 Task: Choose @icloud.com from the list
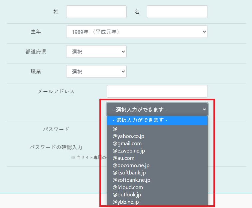pyautogui.click(x=157, y=187)
